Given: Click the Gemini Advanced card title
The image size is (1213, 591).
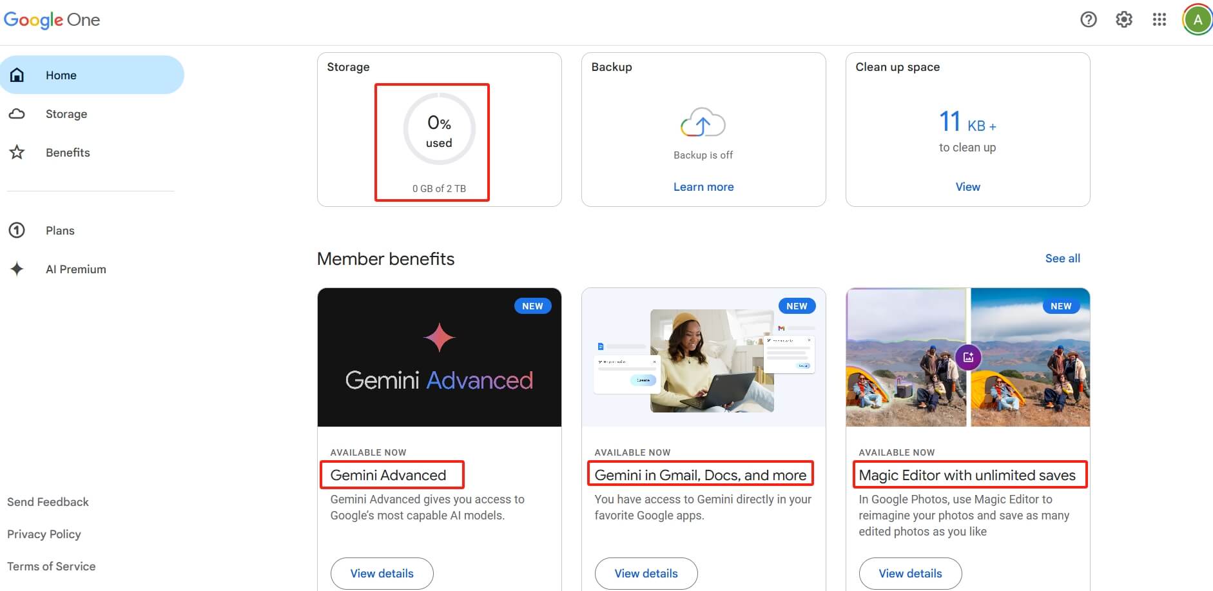Looking at the screenshot, I should [388, 475].
